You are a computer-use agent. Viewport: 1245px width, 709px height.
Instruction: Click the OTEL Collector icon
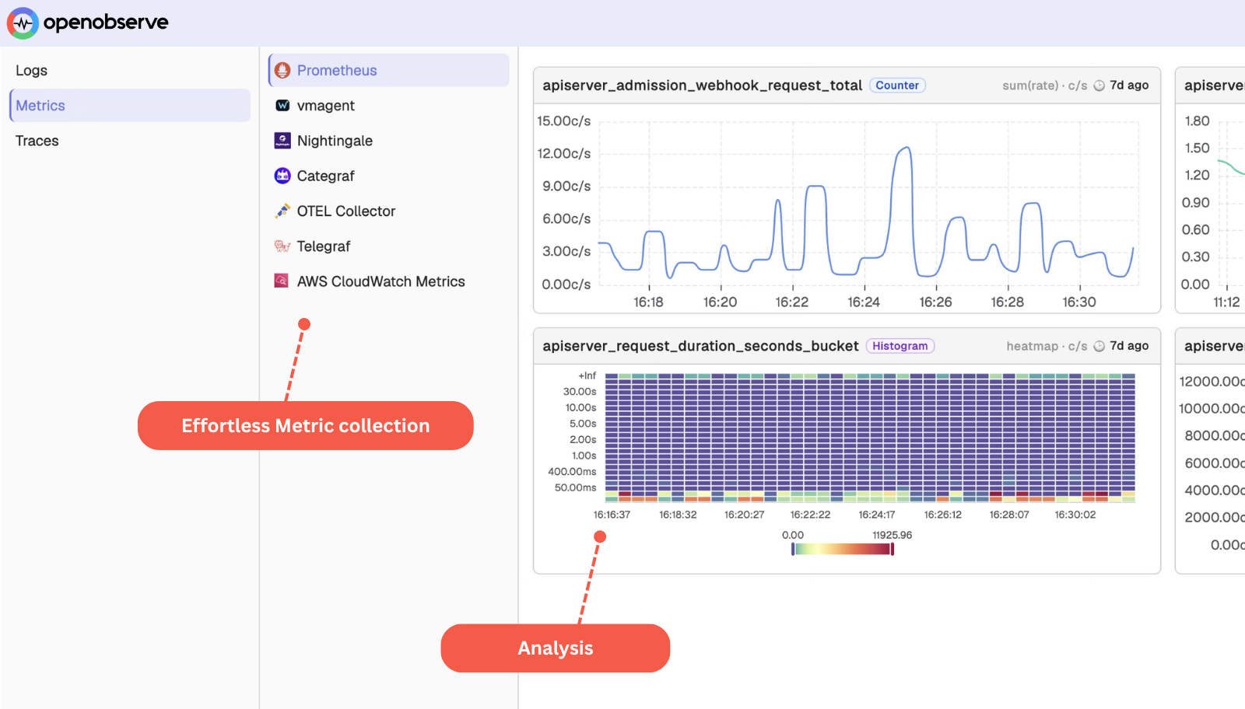point(282,211)
